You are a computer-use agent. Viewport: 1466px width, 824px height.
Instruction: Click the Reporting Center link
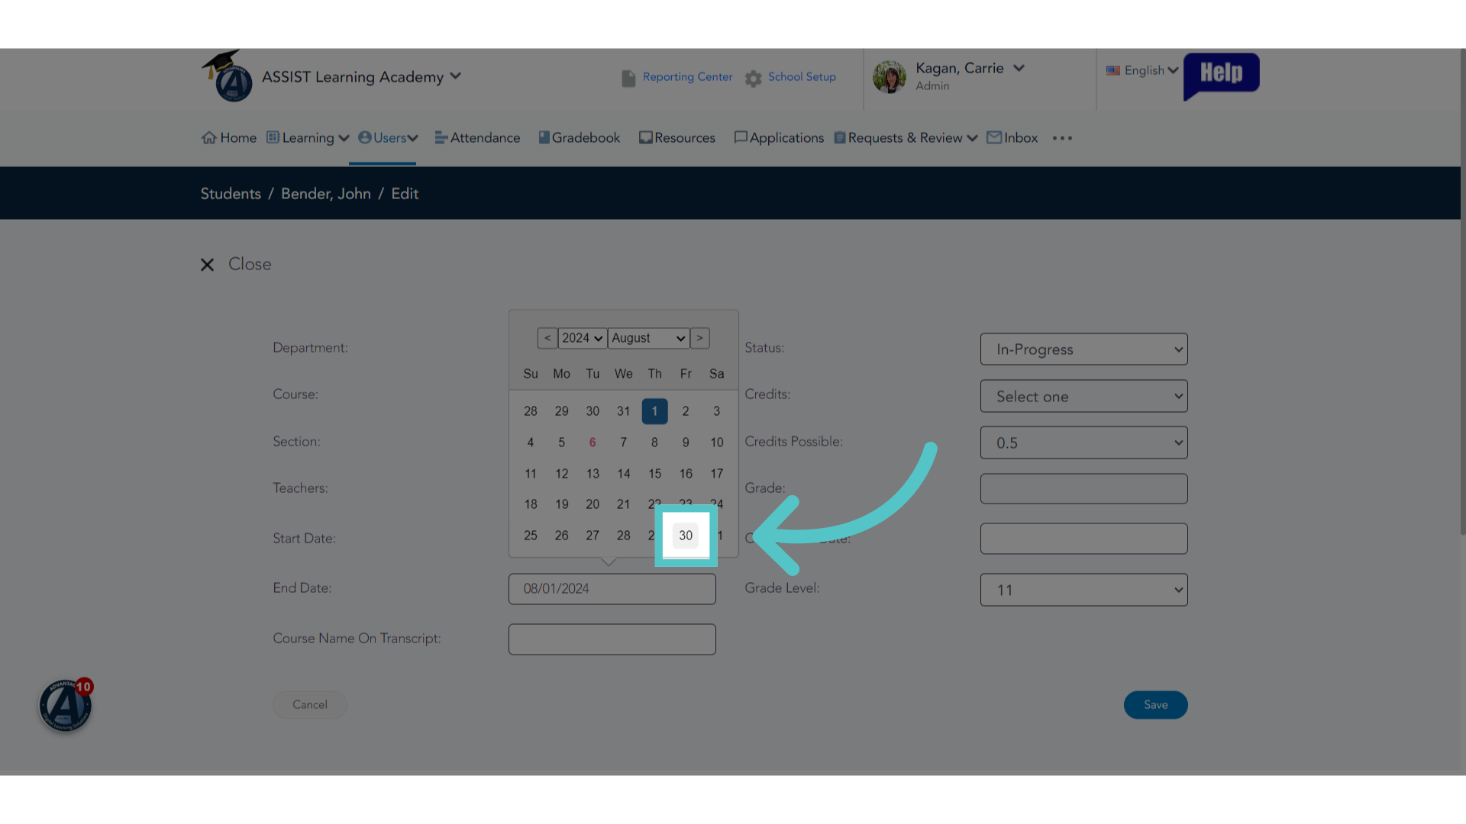pos(687,77)
